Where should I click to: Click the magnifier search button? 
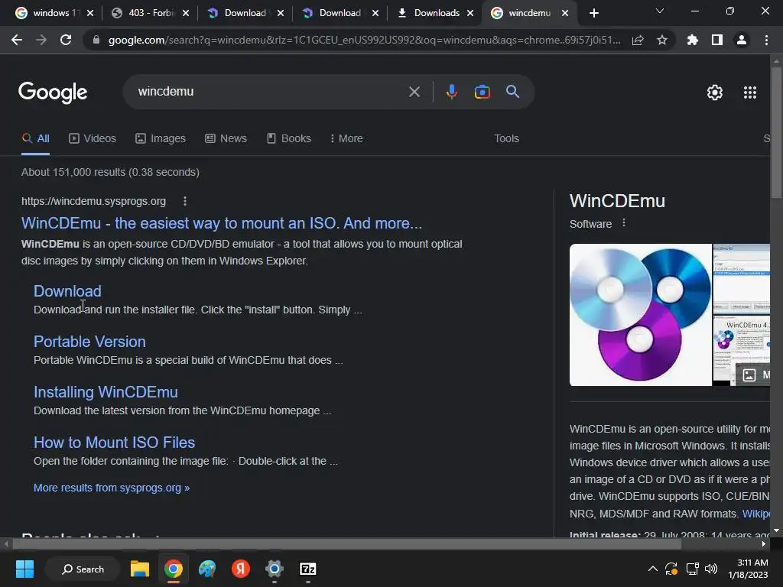pyautogui.click(x=513, y=92)
